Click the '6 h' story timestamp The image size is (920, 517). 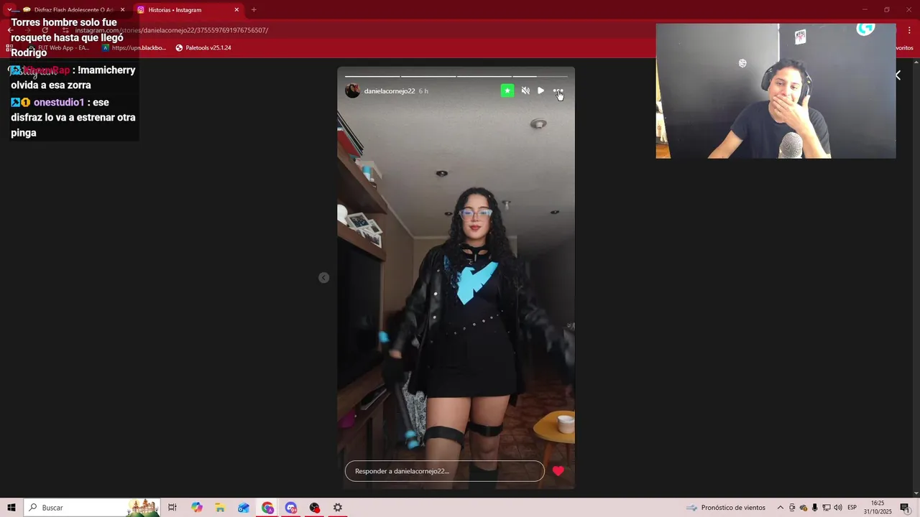coord(423,91)
